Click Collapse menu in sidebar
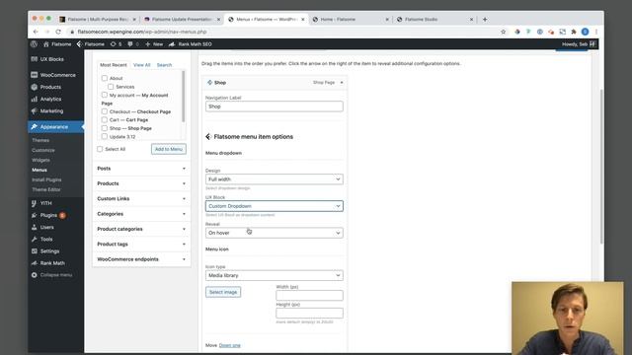This screenshot has width=632, height=355. (55, 275)
